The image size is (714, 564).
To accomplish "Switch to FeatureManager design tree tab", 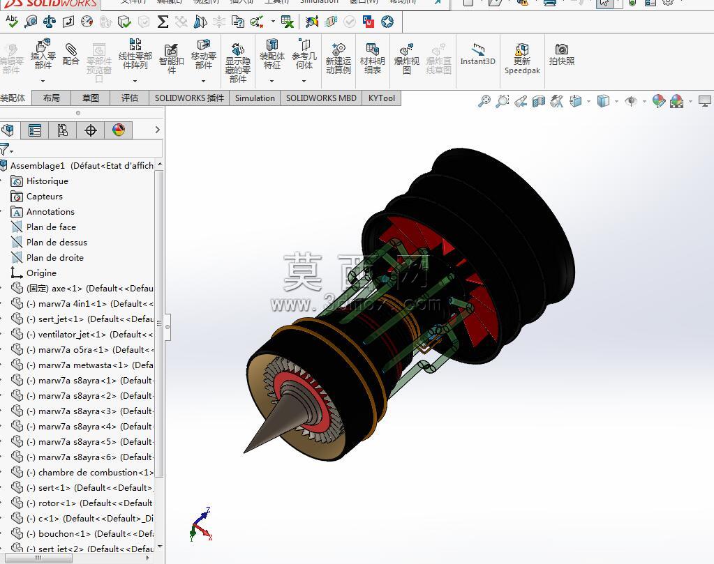I will click(x=8, y=130).
